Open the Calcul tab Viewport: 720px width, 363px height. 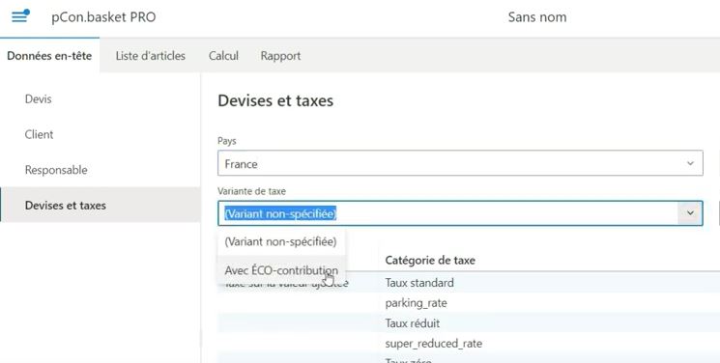[223, 56]
